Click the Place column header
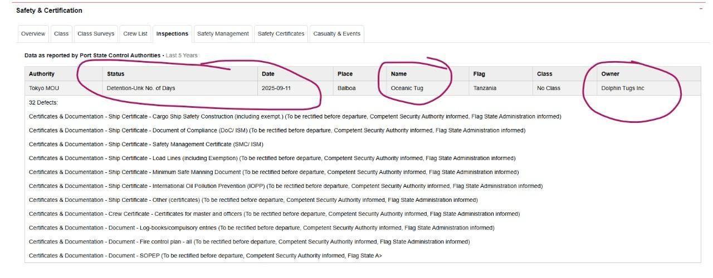Screen dimensions: 713x278 (345, 74)
